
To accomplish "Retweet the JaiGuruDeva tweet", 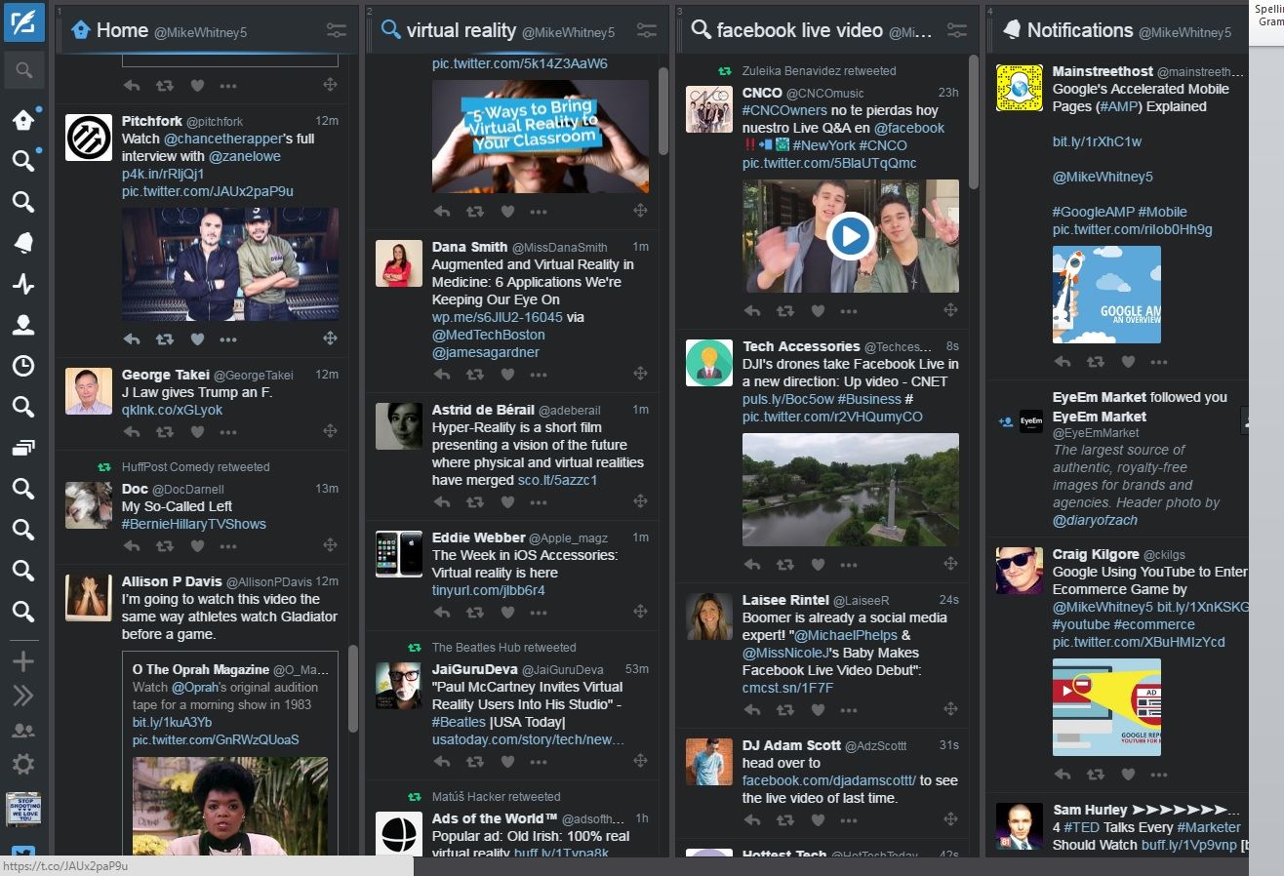I will click(x=475, y=761).
